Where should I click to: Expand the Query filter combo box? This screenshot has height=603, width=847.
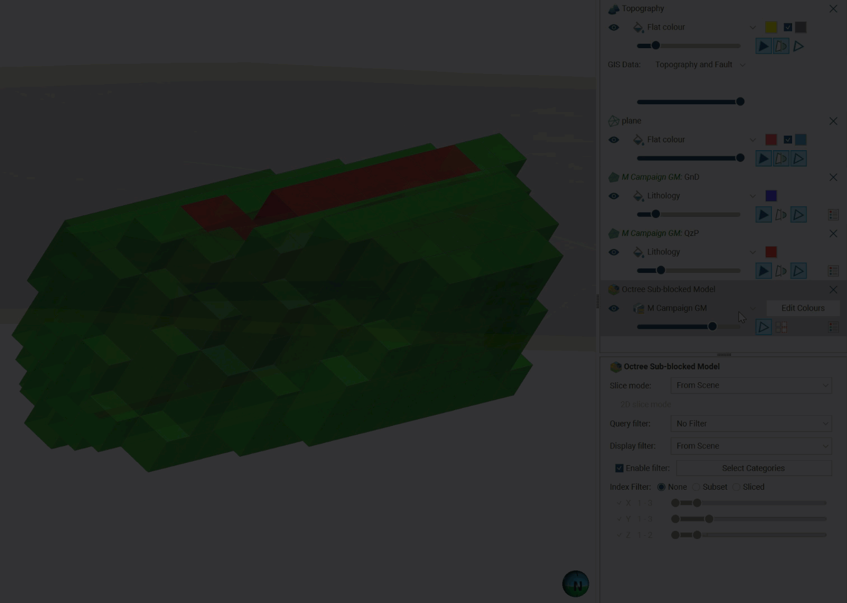751,424
